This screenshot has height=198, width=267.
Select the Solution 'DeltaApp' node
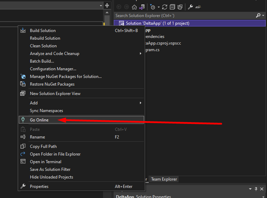click(157, 23)
